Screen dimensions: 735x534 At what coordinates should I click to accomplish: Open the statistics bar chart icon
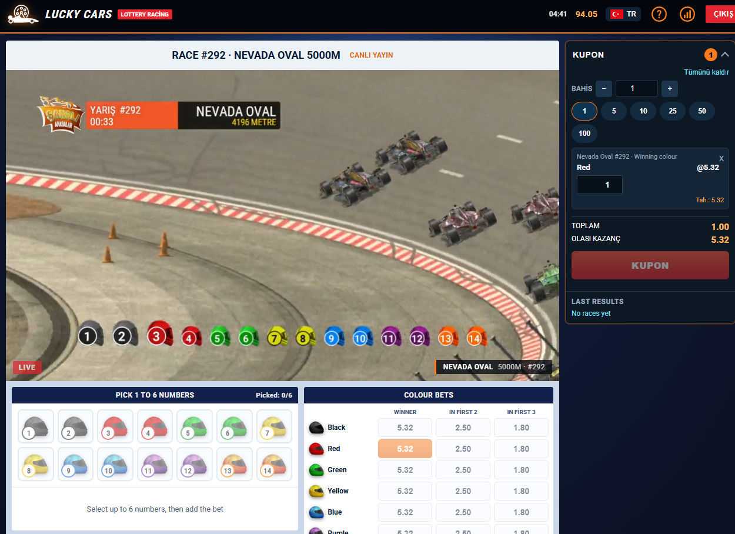pyautogui.click(x=687, y=14)
